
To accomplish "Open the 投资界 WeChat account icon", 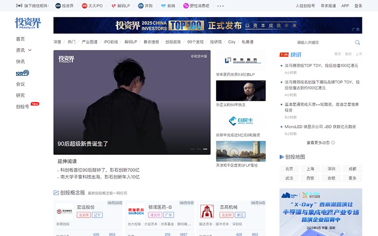I will (x=58, y=6).
